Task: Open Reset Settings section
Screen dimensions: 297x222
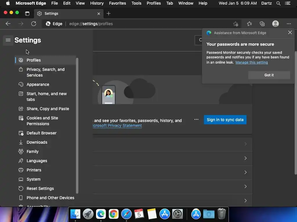Action: [46, 188]
